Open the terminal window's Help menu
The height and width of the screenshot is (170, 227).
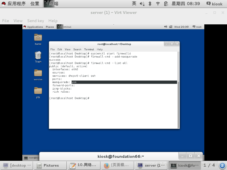[x=100, y=49]
